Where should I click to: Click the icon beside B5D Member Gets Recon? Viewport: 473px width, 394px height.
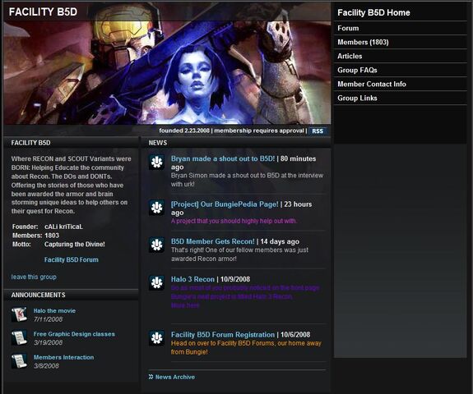156,245
